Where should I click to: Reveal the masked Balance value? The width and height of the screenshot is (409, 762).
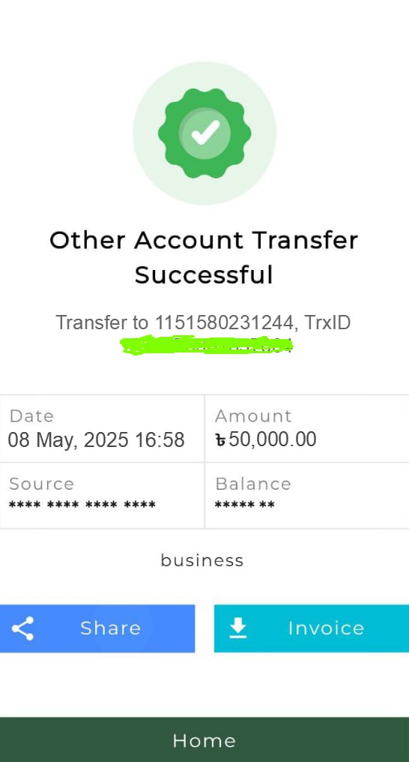click(244, 505)
